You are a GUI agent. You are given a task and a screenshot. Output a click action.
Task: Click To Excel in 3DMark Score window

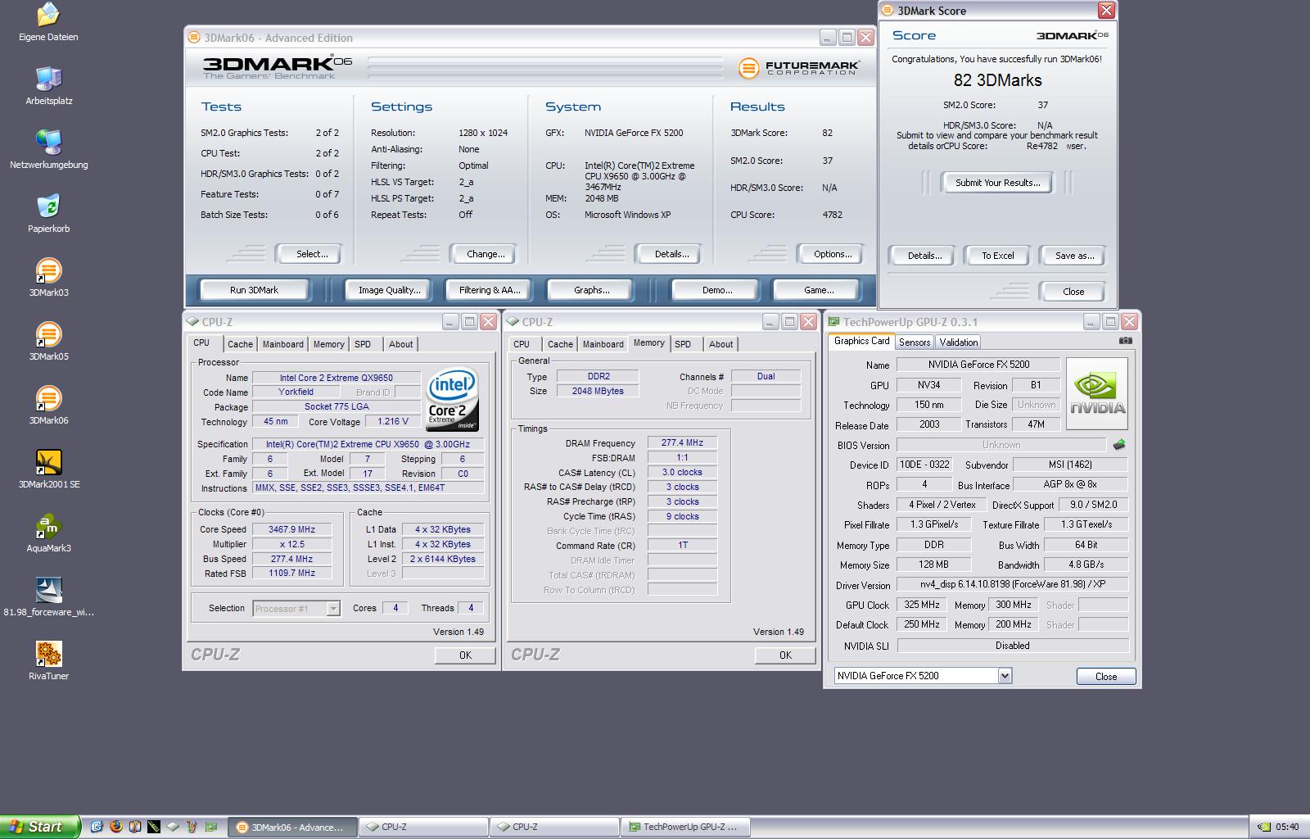tap(997, 256)
